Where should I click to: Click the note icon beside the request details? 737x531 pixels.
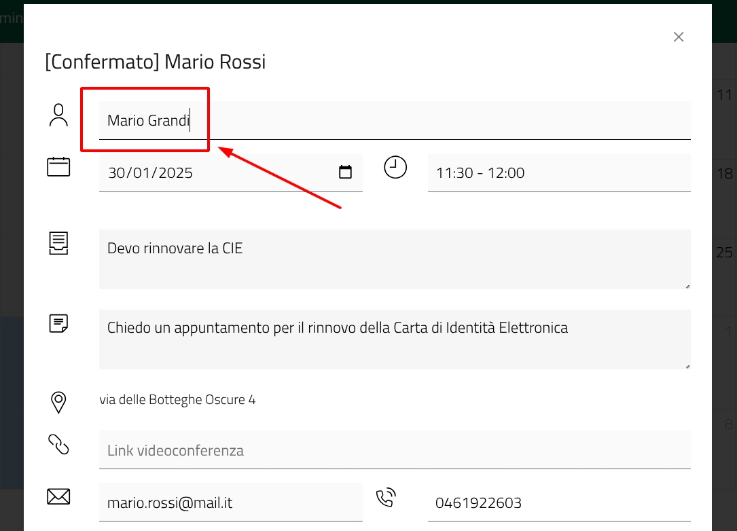pos(58,323)
